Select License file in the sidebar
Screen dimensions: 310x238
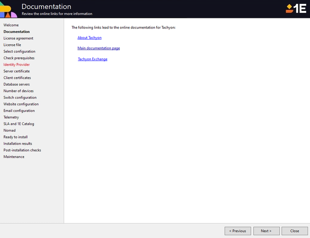pyautogui.click(x=12, y=45)
